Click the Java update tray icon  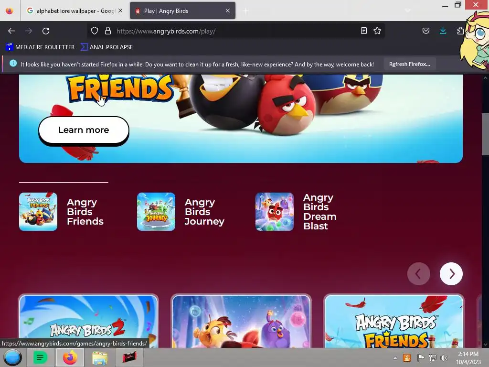[407, 357]
